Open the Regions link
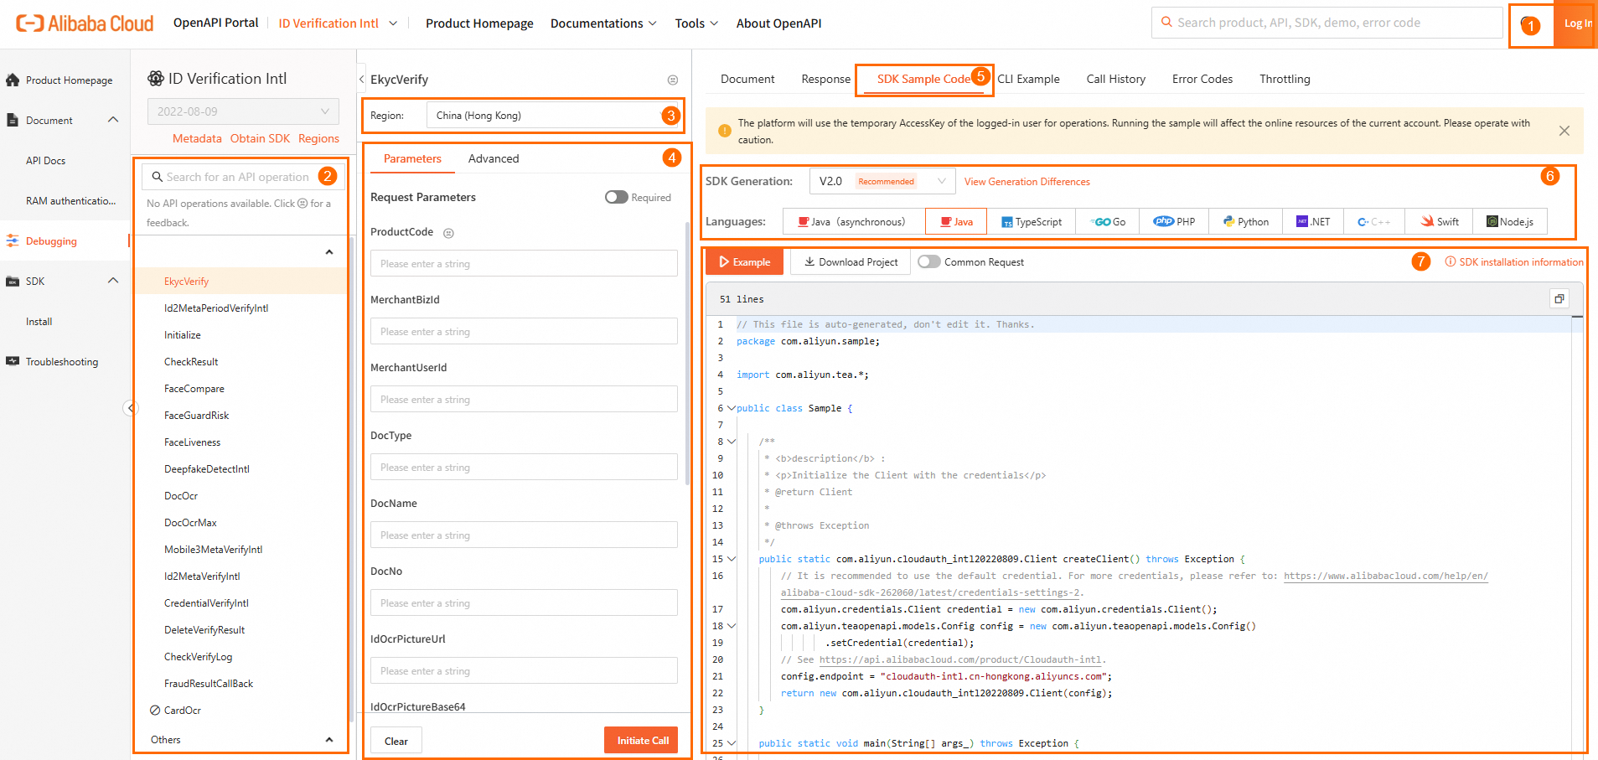Image resolution: width=1598 pixels, height=760 pixels. pos(318,138)
